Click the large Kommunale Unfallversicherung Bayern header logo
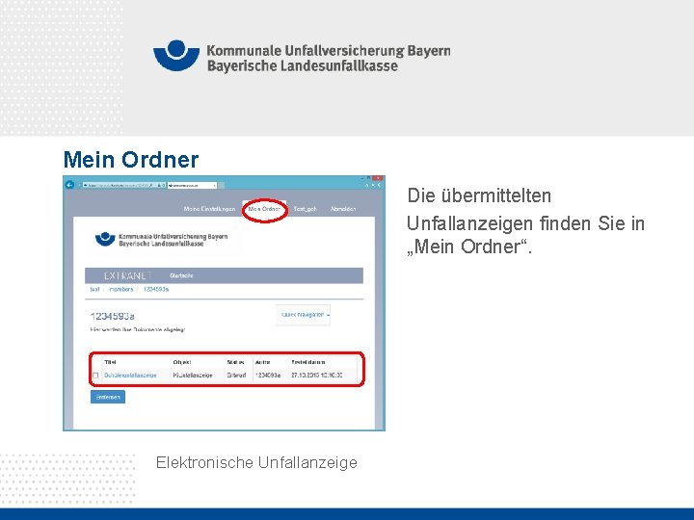The height and width of the screenshot is (520, 694). coord(302,56)
